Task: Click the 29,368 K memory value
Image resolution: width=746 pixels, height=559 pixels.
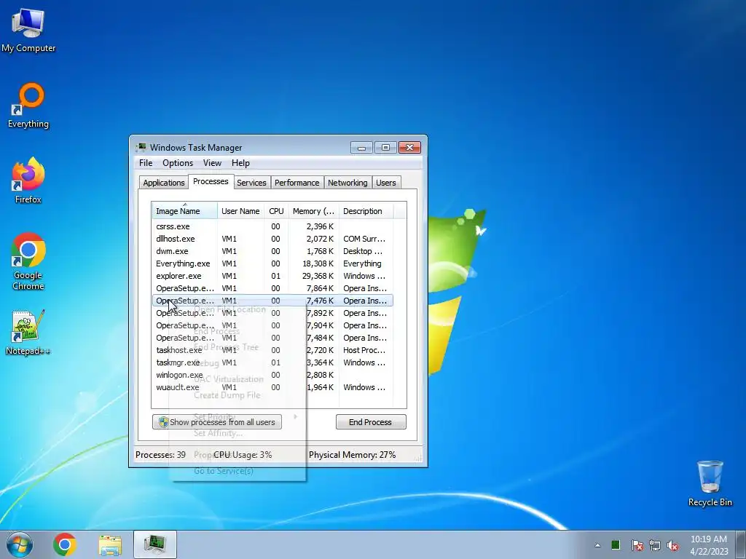Action: [318, 276]
